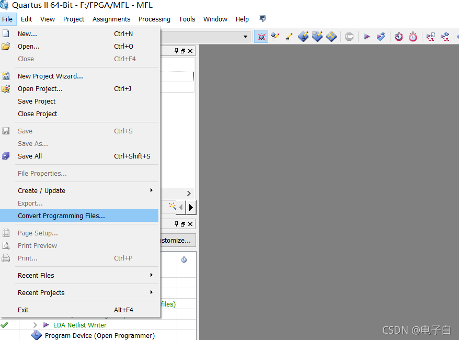Screen dimensions: 459x340
Task: Open the entity selection combo box dropdown
Action: click(245, 37)
